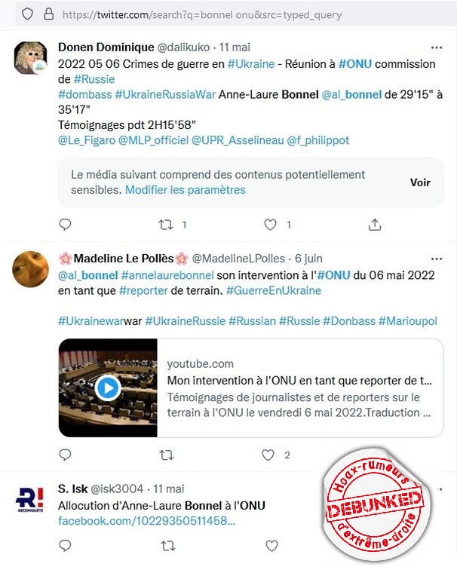Viewport: 457px width, 579px height.
Task: Open Modifier les paramètres link
Action: (x=186, y=190)
